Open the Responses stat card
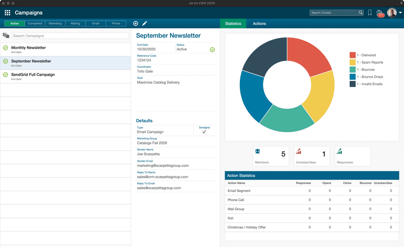This screenshot has width=404, height=247. pyautogui.click(x=353, y=156)
